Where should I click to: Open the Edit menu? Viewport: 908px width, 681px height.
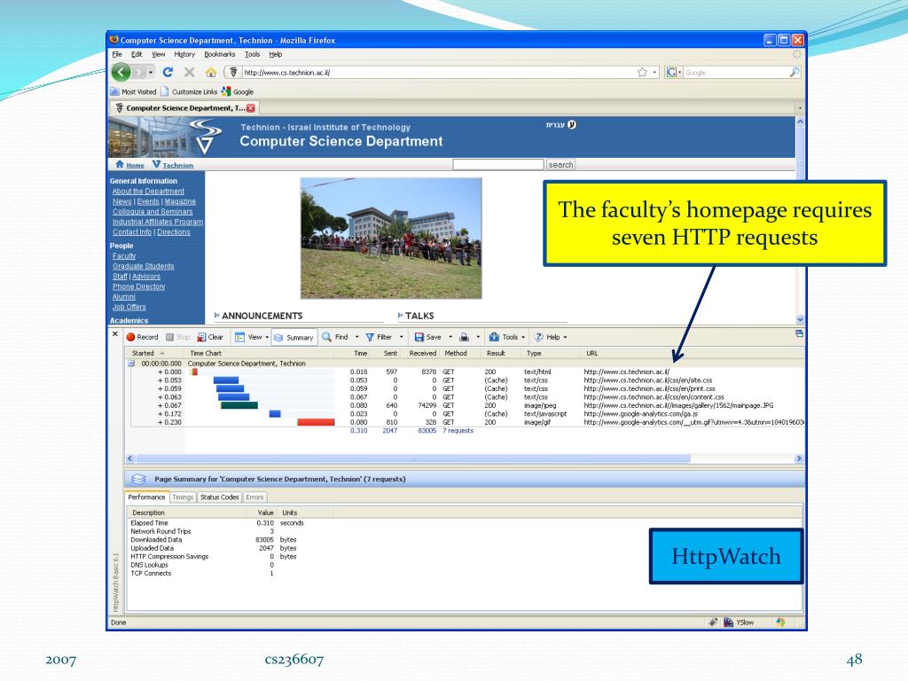pos(137,54)
